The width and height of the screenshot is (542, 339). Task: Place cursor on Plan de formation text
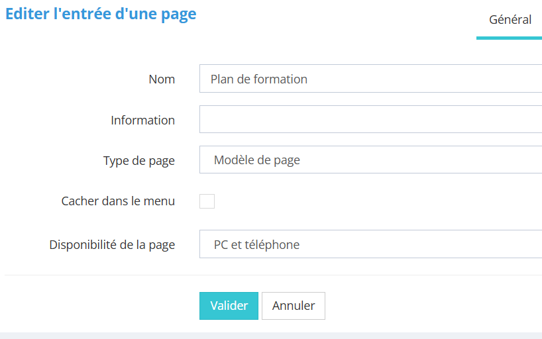click(x=258, y=79)
